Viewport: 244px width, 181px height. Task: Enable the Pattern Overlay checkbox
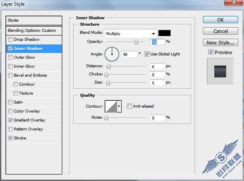pos(10,129)
